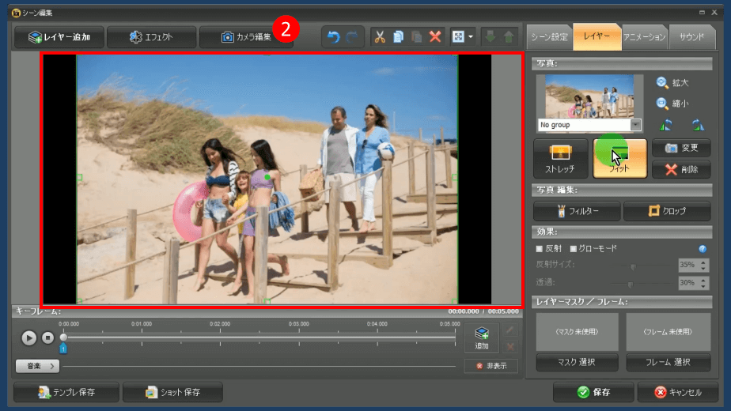Expand the 音楽 music button

click(37, 366)
